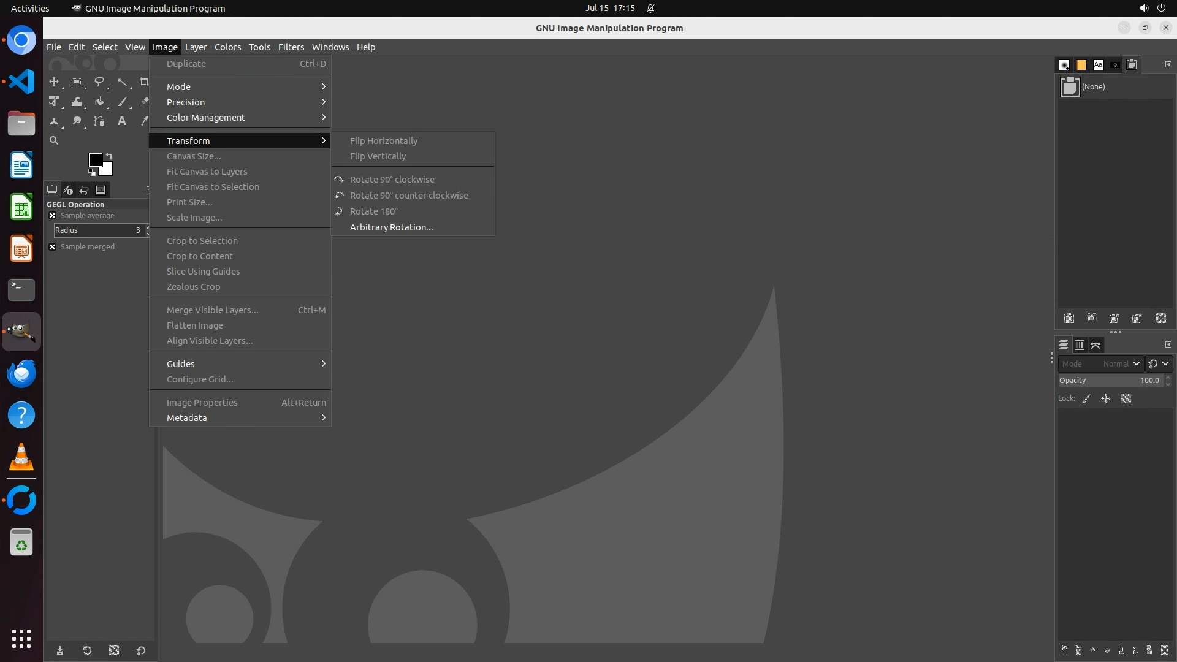Select the Free Select lasso tool

tap(99, 82)
